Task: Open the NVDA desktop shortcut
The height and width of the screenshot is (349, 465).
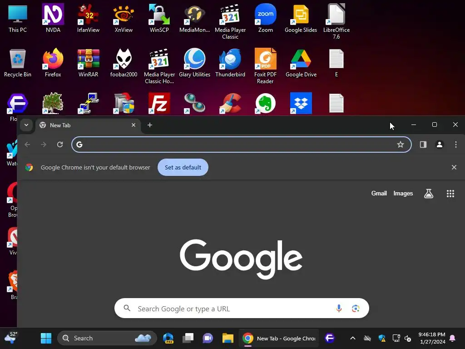Action: point(53,18)
